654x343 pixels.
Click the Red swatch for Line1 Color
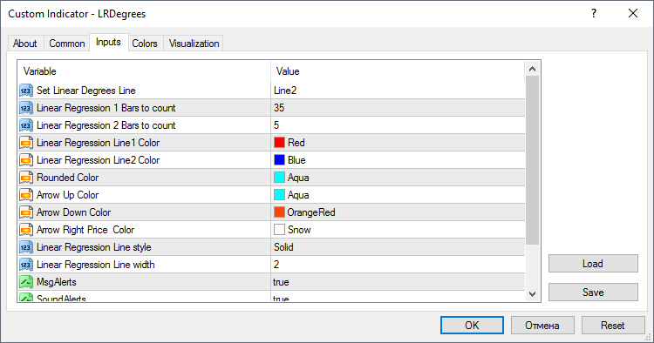click(x=279, y=143)
